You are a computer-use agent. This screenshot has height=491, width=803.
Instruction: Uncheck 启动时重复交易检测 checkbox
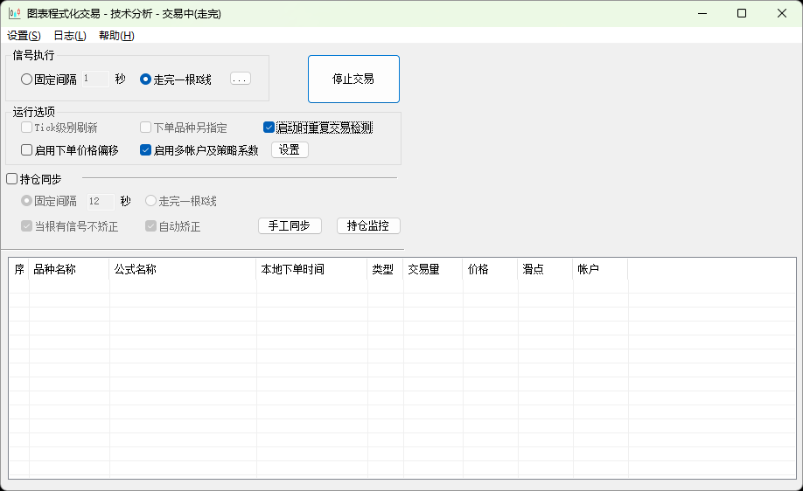click(x=269, y=128)
